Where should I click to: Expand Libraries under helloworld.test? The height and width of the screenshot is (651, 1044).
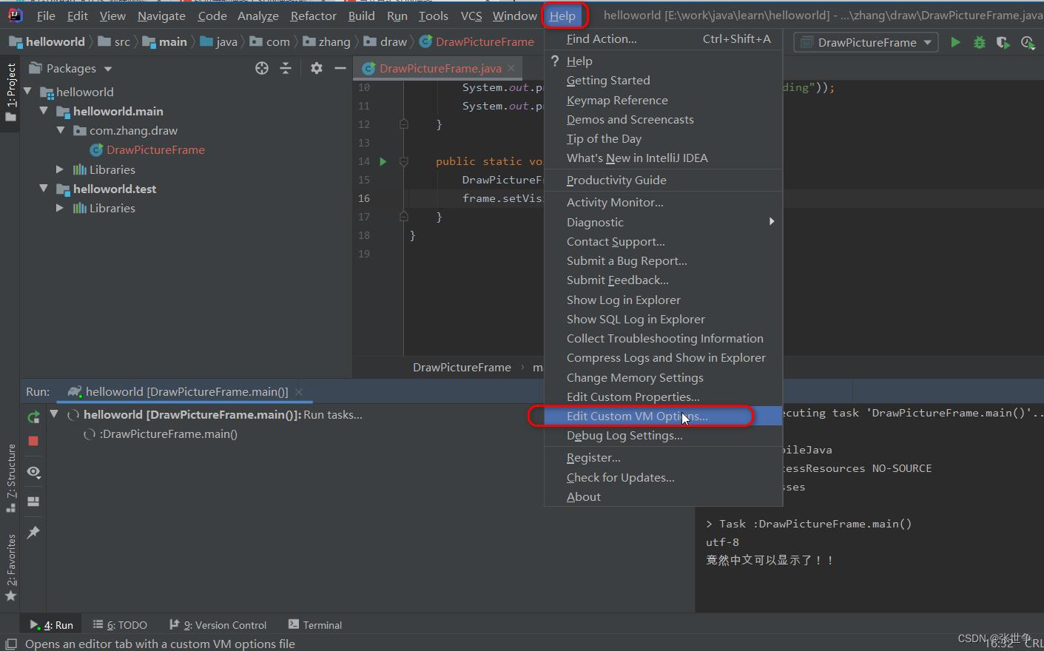[x=61, y=208]
